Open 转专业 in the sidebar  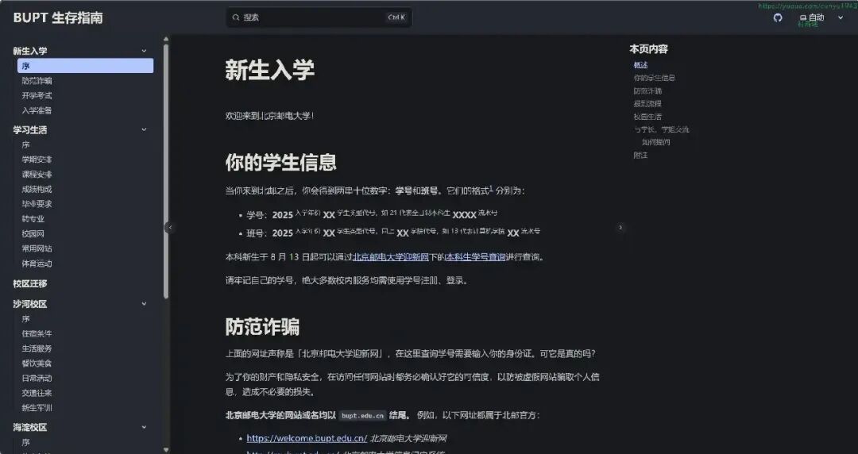(33, 219)
